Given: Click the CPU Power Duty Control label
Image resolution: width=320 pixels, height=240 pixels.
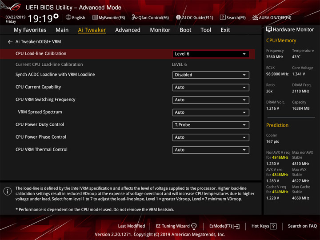Looking at the screenshot, I should point(40,124).
